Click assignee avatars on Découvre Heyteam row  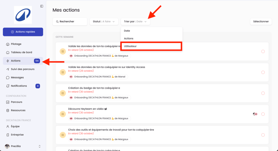[255, 114]
